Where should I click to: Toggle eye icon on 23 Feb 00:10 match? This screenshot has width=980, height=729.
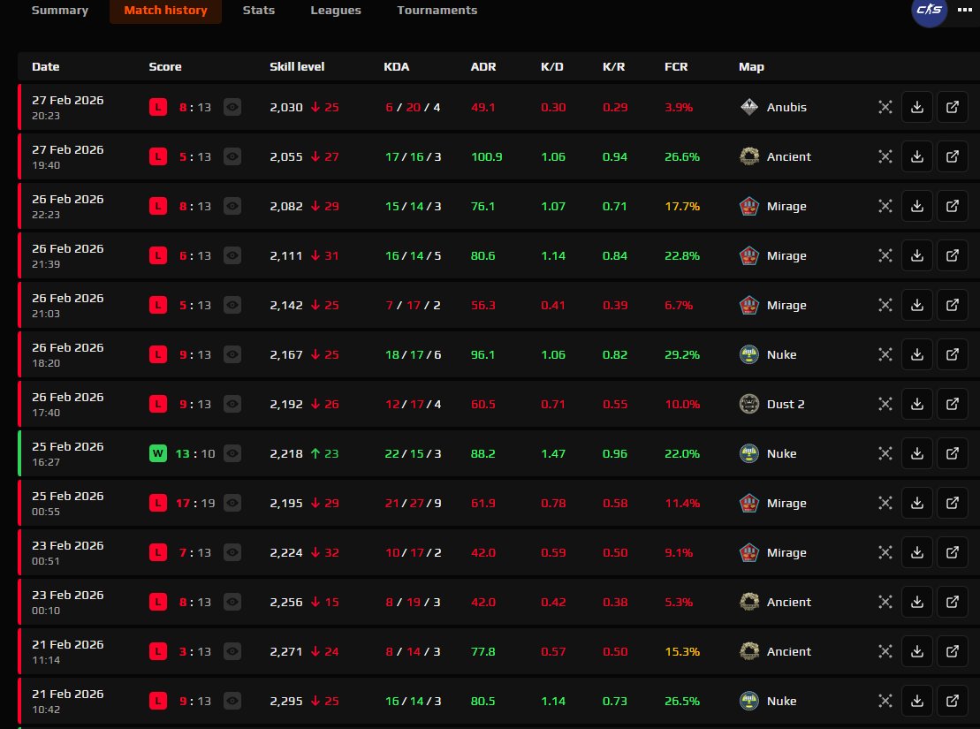[x=232, y=602]
